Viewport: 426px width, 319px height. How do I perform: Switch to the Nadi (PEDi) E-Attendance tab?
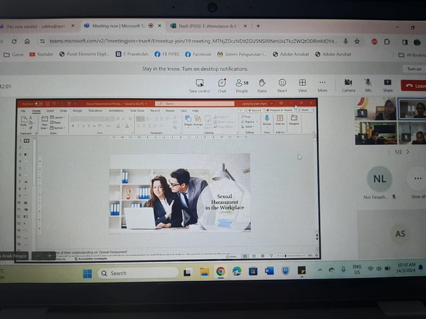(206, 26)
